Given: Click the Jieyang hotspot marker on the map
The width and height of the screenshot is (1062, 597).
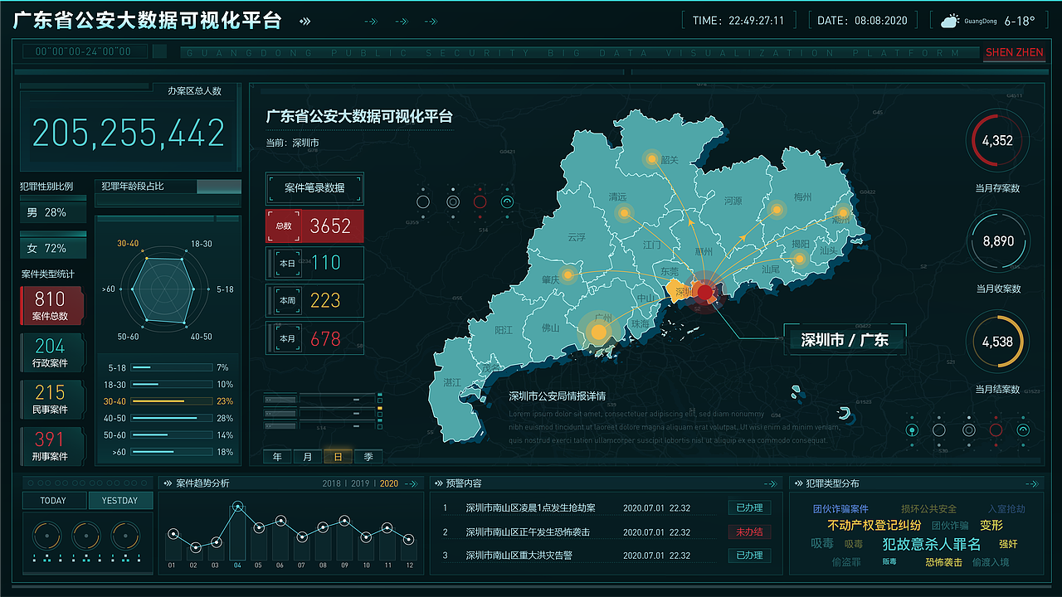Looking at the screenshot, I should (799, 259).
